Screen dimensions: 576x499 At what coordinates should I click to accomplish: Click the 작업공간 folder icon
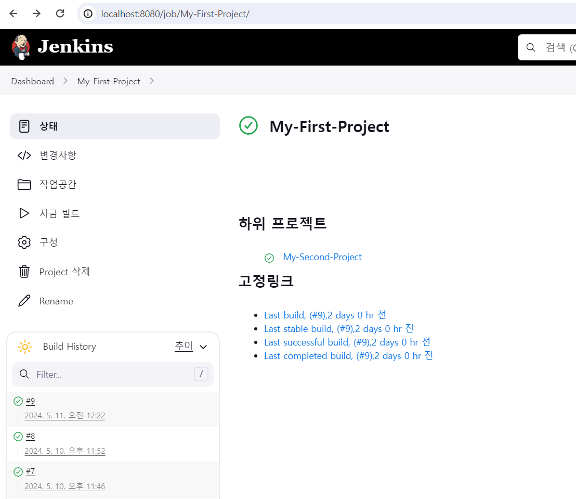click(24, 184)
